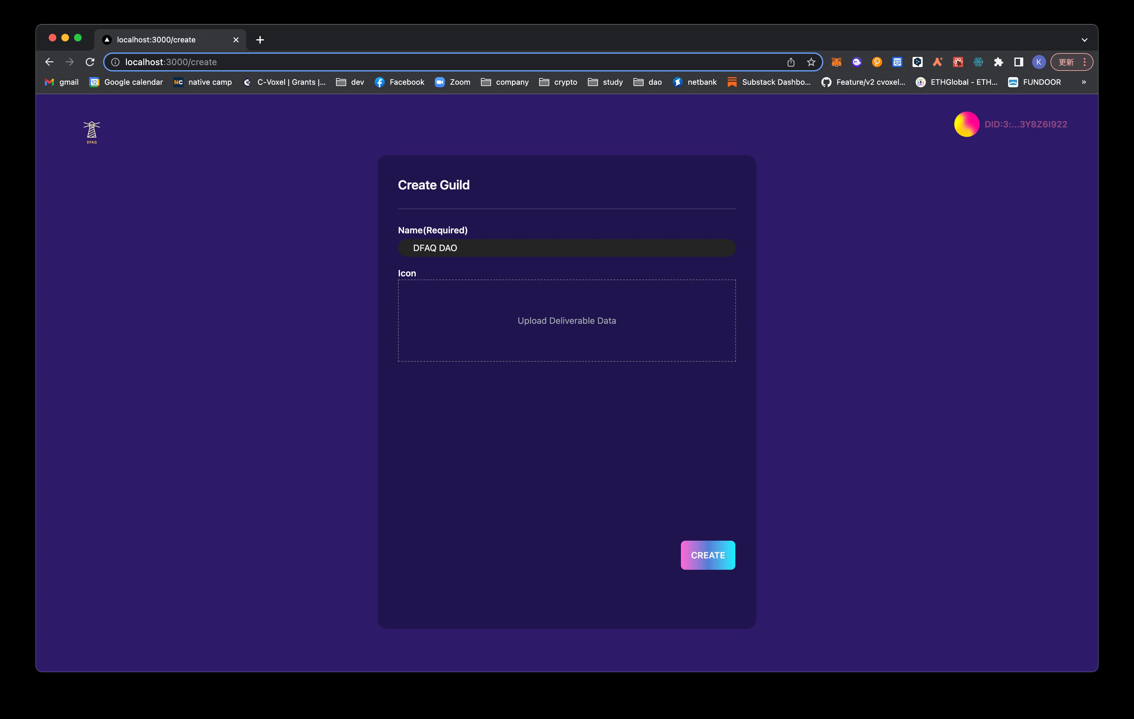Click the Substack Dashboard bookmark icon
1134x719 pixels.
coord(731,82)
